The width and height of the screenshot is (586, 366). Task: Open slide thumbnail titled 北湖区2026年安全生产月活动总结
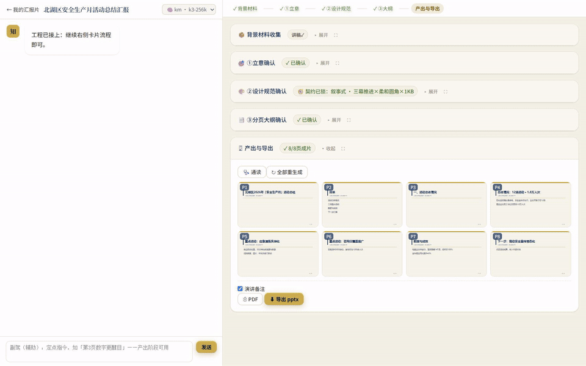point(278,205)
